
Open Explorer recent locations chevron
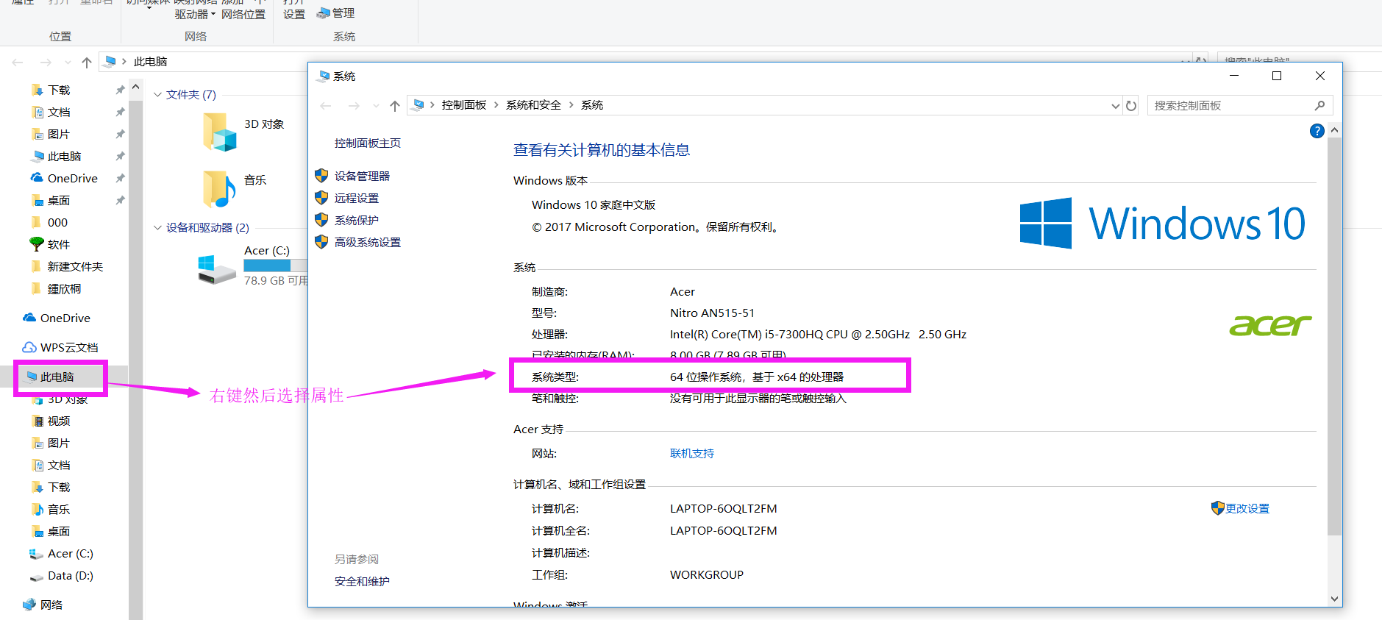pyautogui.click(x=68, y=63)
